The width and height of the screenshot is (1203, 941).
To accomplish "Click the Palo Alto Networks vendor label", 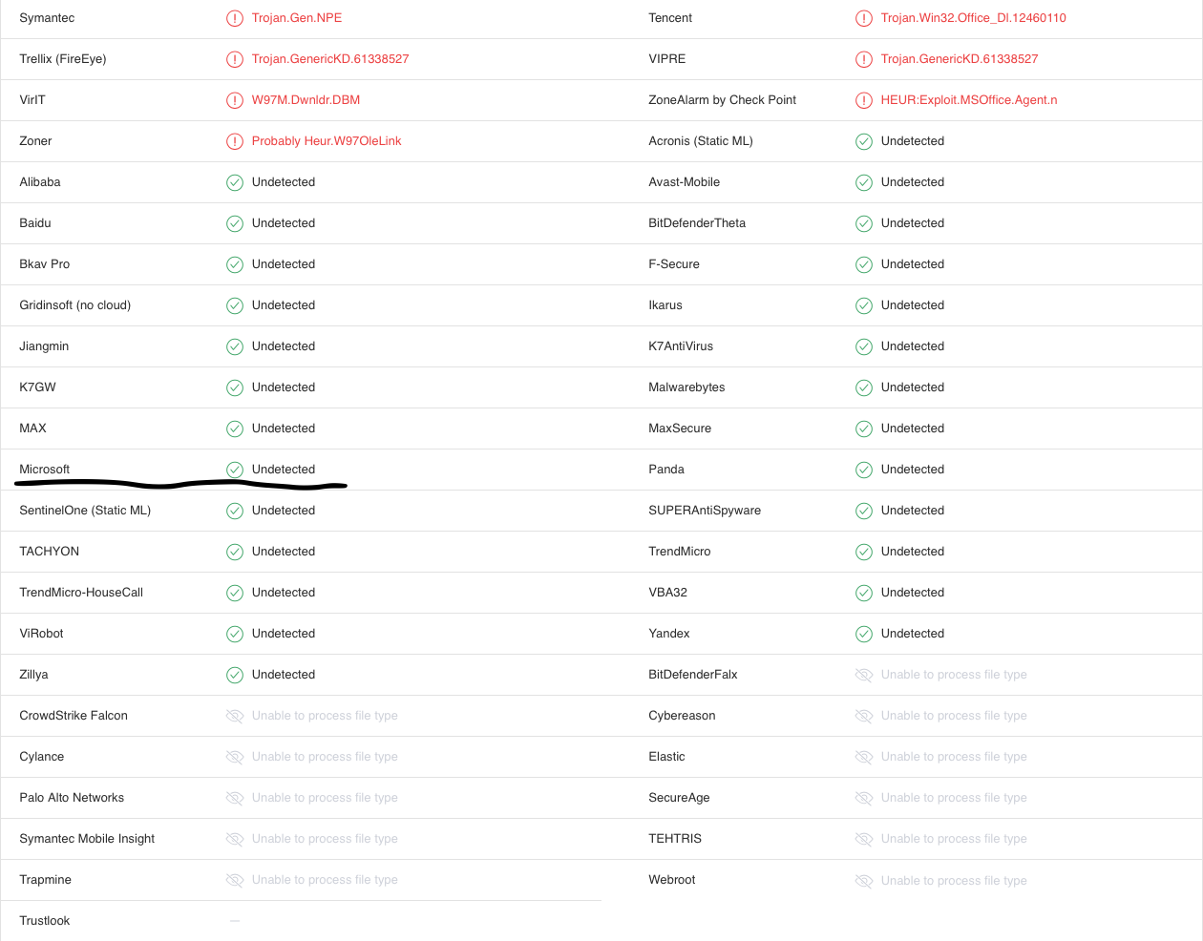I will coord(72,798).
